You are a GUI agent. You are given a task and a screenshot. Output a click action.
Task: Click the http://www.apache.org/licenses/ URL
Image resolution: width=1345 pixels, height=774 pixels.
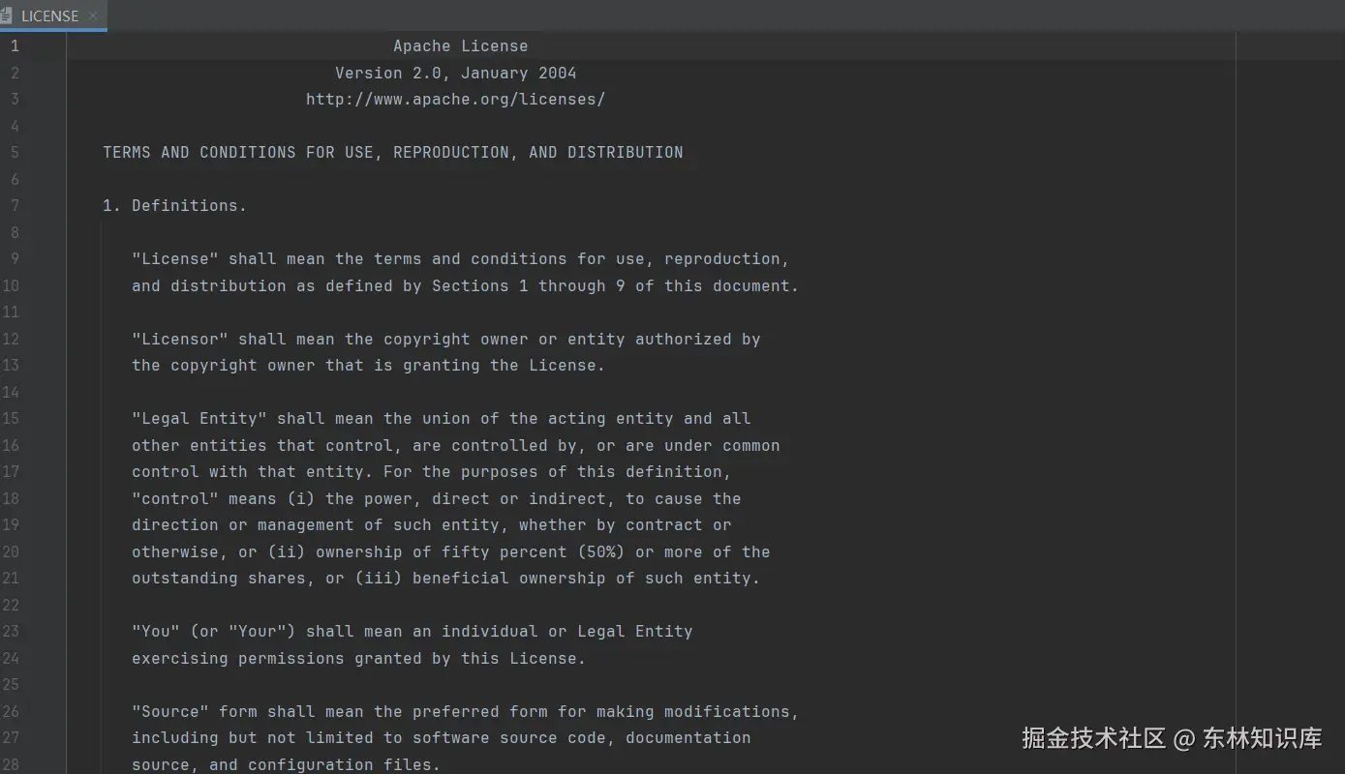click(x=456, y=99)
